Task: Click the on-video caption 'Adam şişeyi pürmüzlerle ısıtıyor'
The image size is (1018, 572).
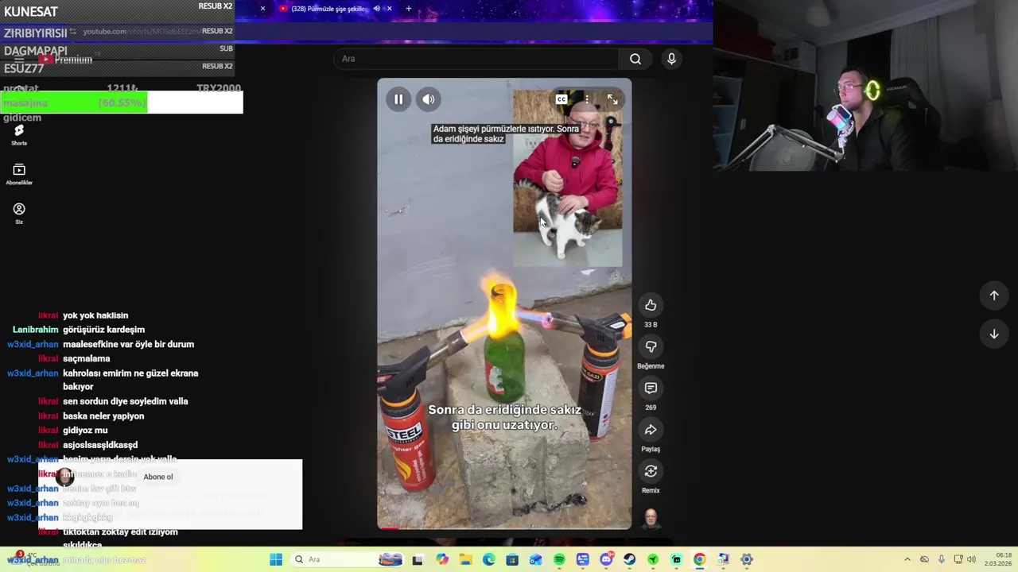Action: (x=506, y=133)
